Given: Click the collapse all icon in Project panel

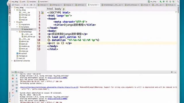Looking at the screenshot, I should (28, 5).
